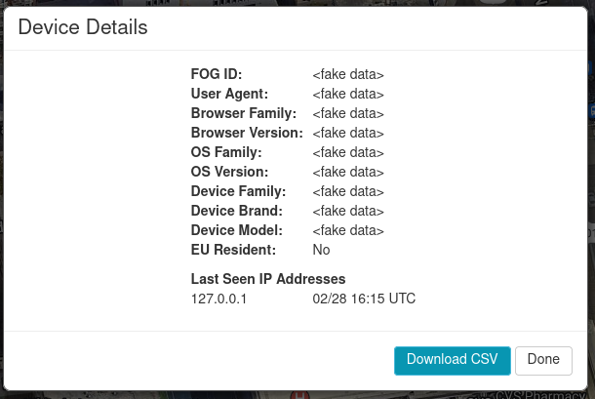This screenshot has height=399, width=595.
Task: Select the OS Family label
Action: [226, 152]
